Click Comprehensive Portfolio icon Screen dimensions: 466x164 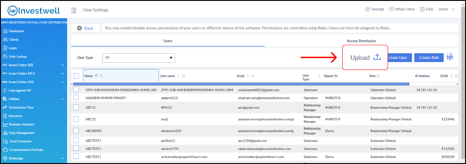[5, 150]
